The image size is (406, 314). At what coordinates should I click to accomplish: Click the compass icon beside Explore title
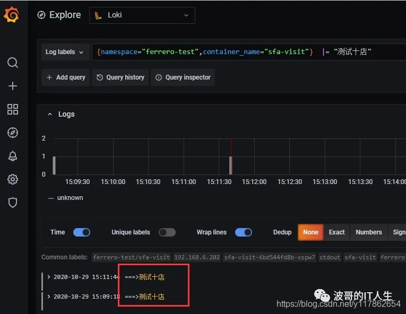[x=41, y=15]
